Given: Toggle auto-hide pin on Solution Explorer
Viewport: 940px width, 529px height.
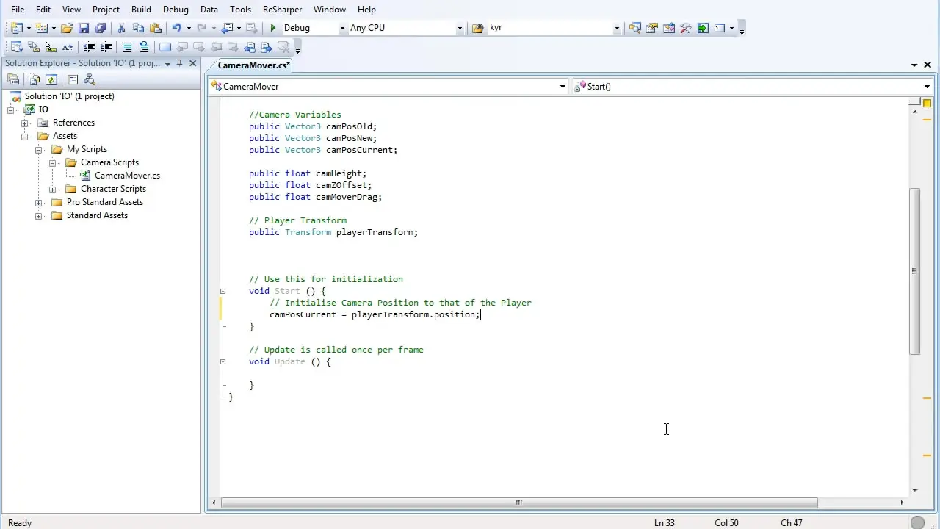Looking at the screenshot, I should pos(180,63).
